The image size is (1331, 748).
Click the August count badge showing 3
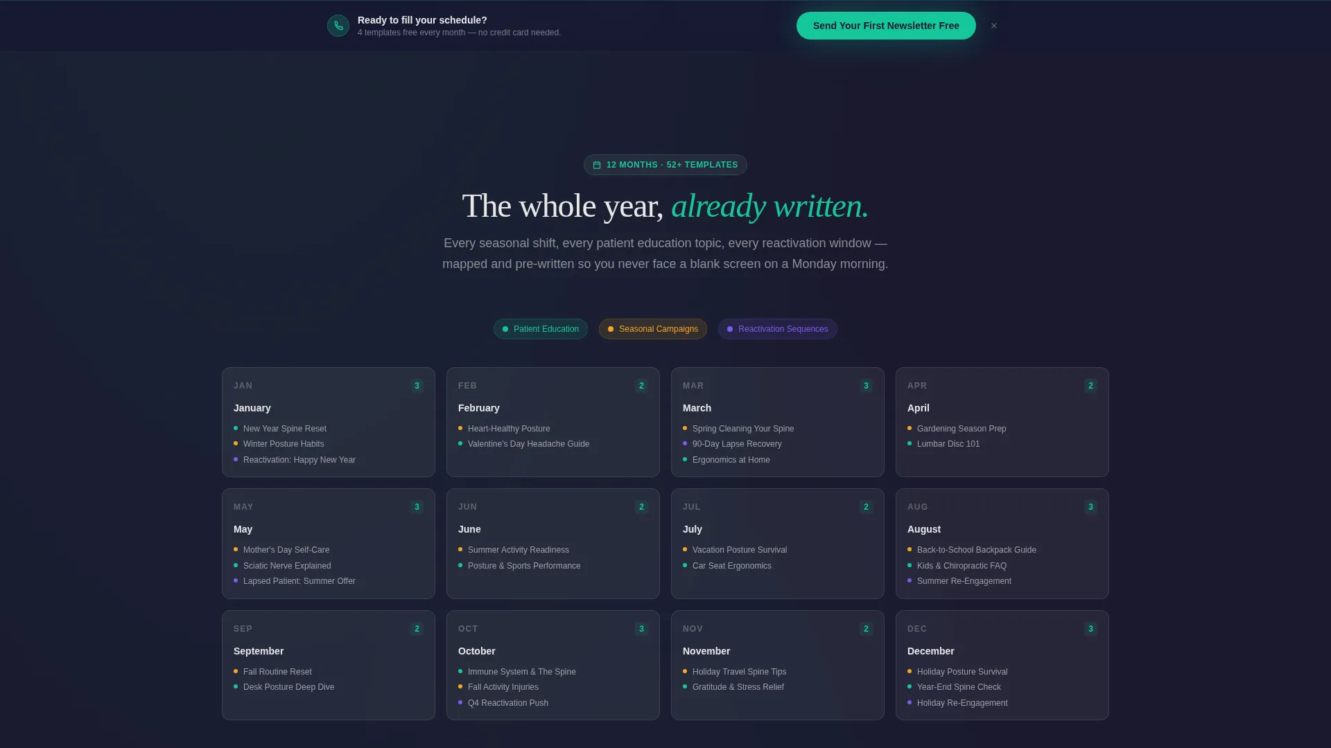[x=1090, y=507]
